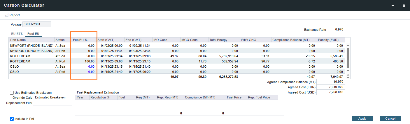Image resolution: width=410 pixels, height=124 pixels.
Task: Click the Voyage SKLT-2301 field
Action: point(37,24)
